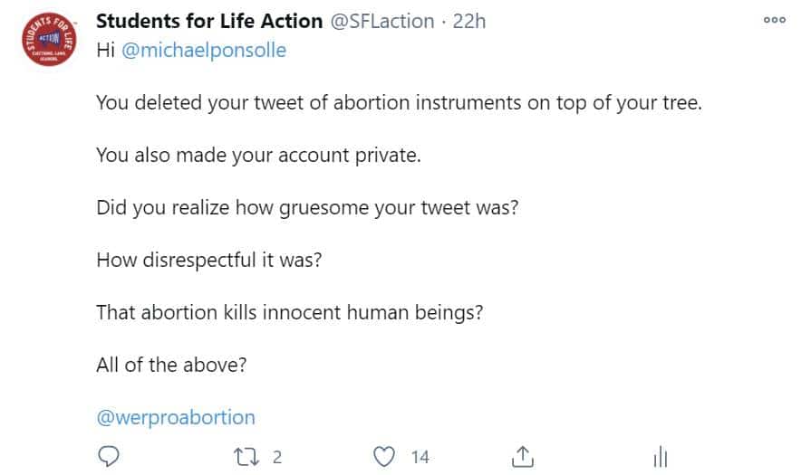The width and height of the screenshot is (801, 475).
Task: Open the tweet via the 22h timestamp
Action: (x=469, y=22)
